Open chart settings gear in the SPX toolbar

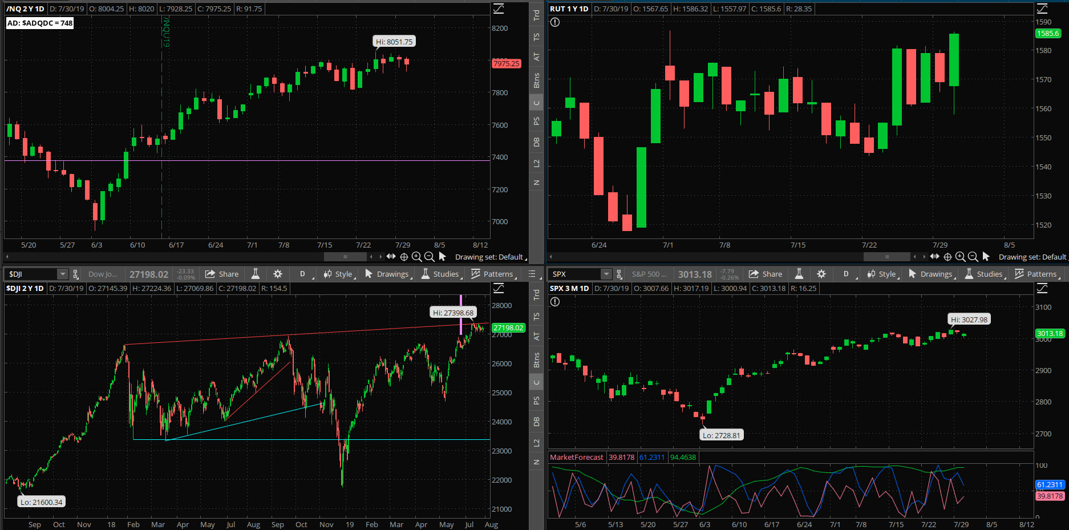pyautogui.click(x=821, y=274)
